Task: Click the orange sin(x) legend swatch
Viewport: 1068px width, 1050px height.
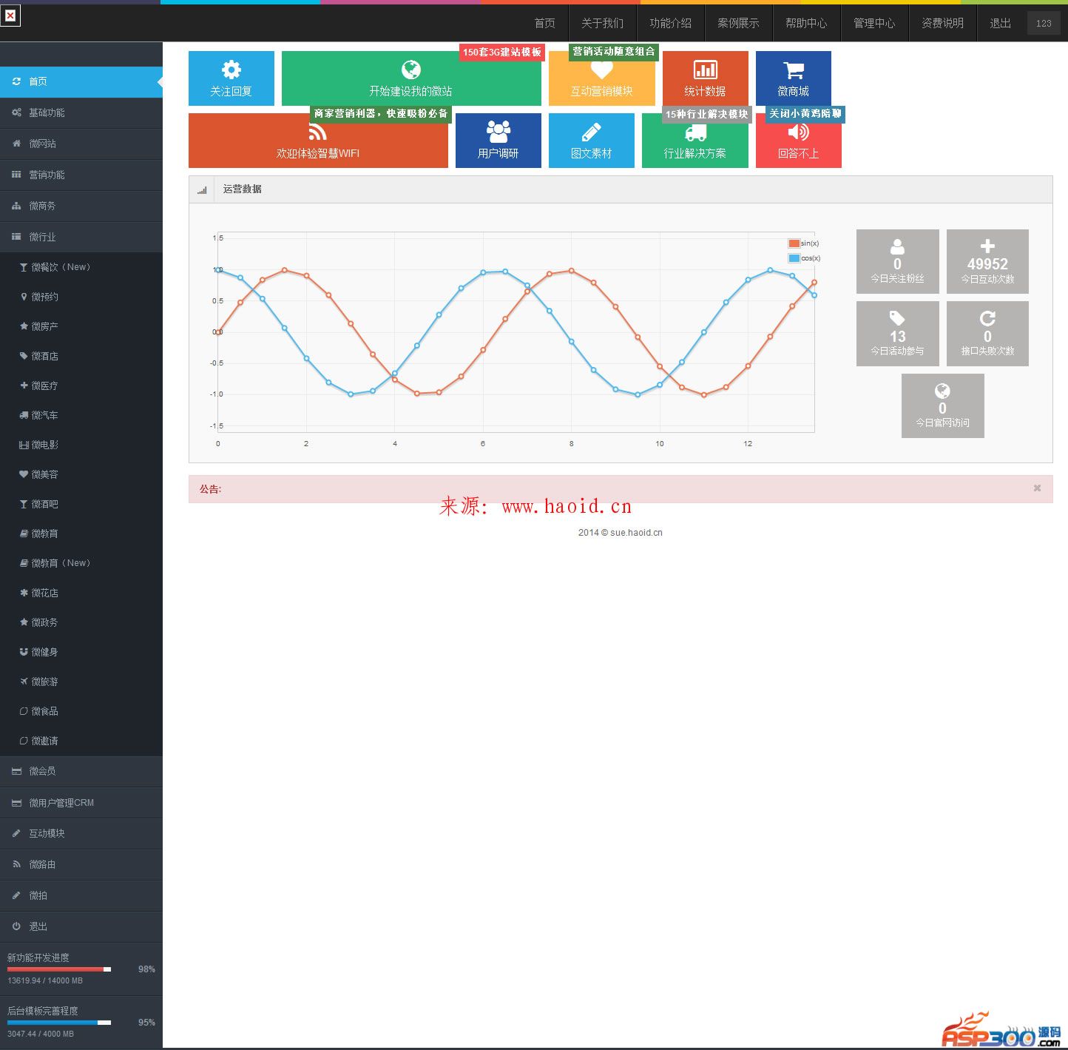Action: 794,243
